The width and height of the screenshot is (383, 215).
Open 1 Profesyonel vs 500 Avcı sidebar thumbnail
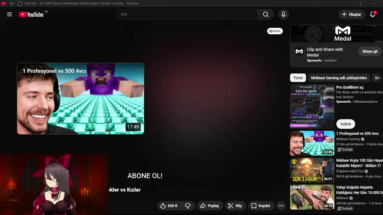[312, 143]
